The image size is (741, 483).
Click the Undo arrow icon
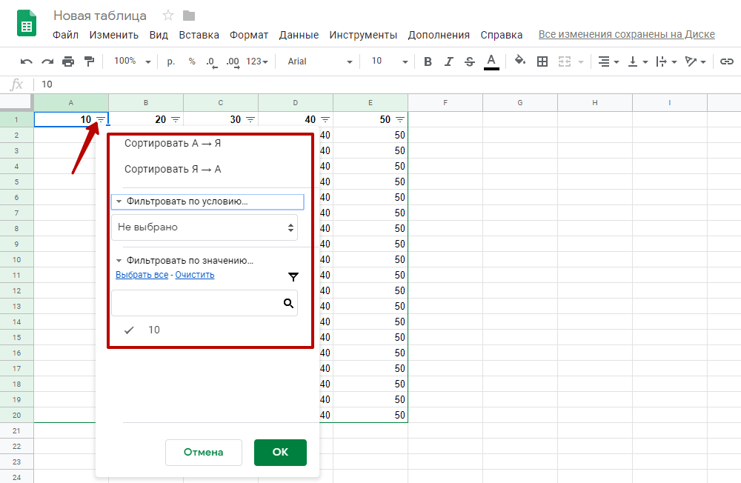click(27, 61)
